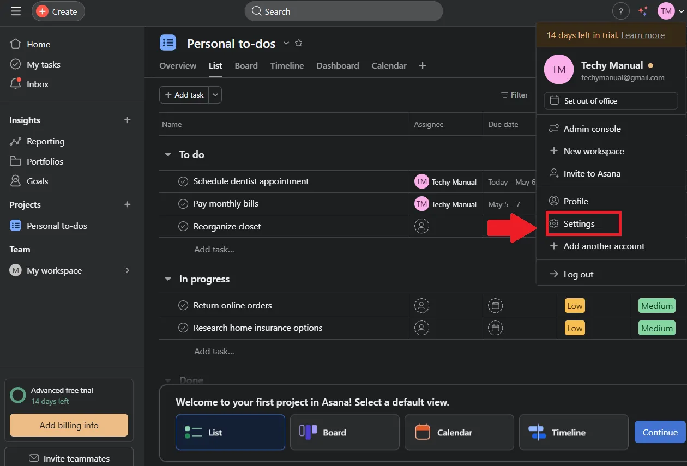Click the Invite teammates button
The height and width of the screenshot is (466, 687).
click(69, 458)
